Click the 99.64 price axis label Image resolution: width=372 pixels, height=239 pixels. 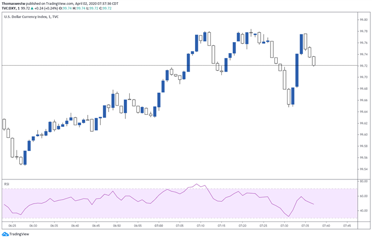[x=364, y=112]
